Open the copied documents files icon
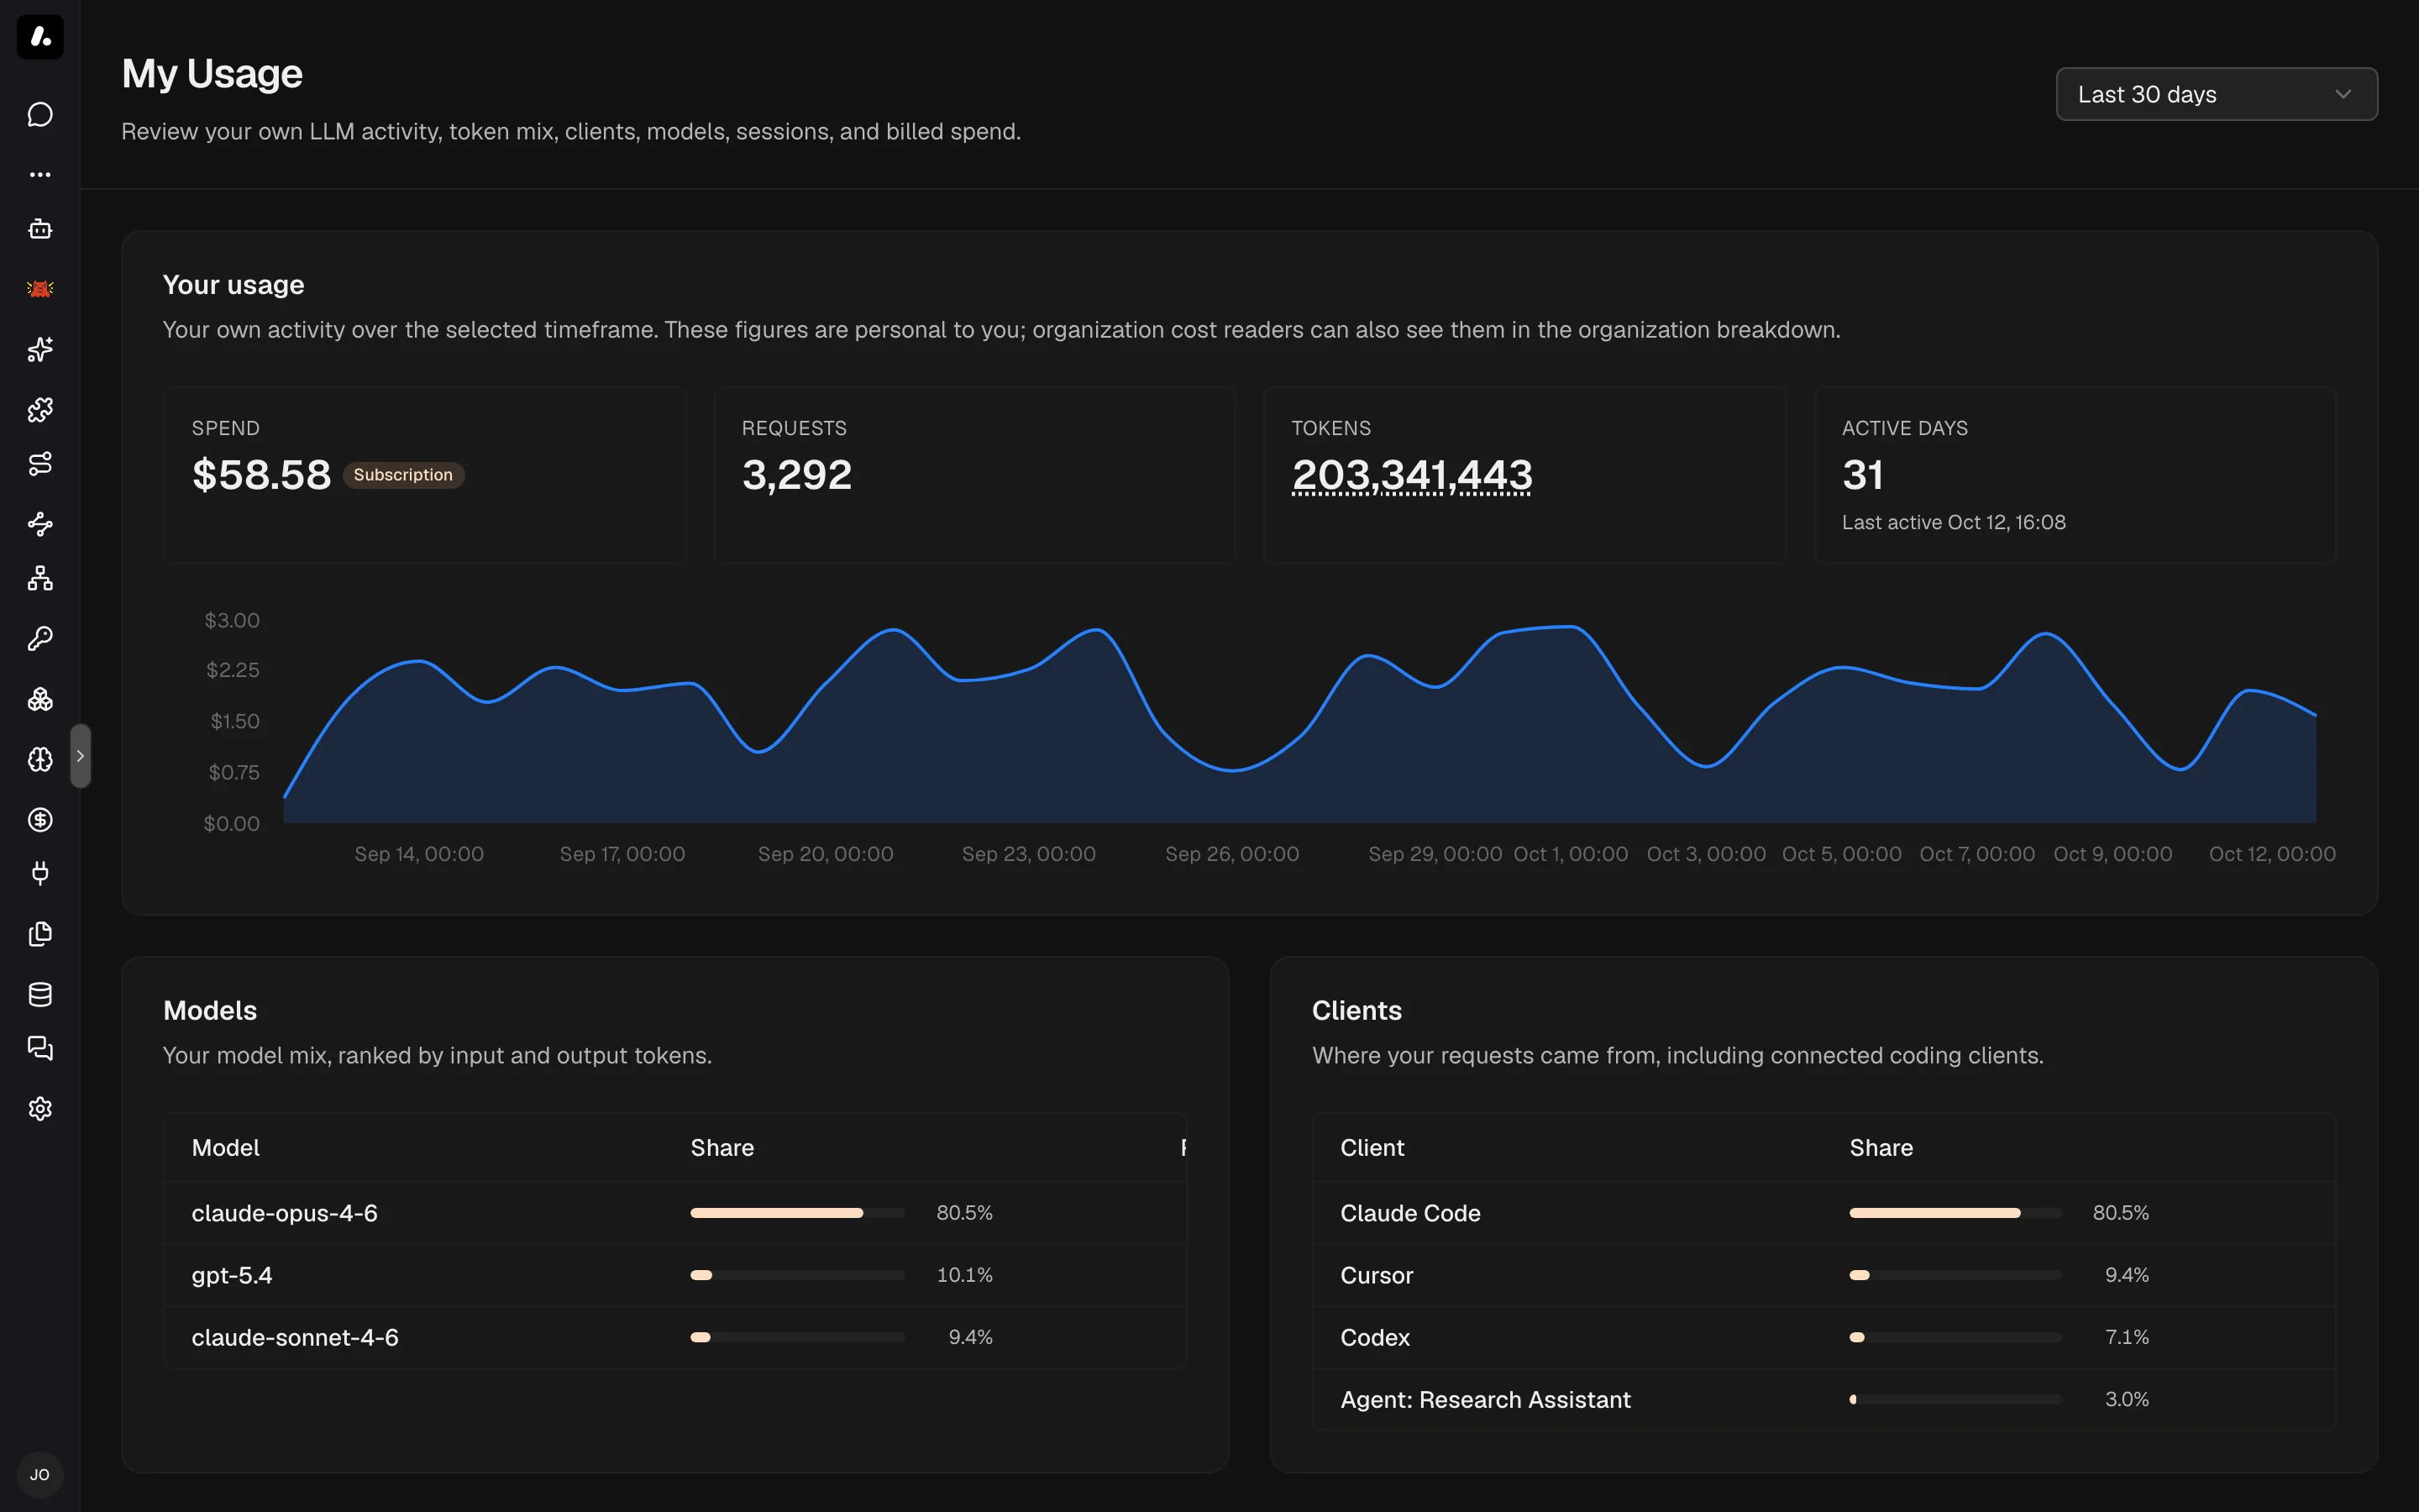 tap(40, 934)
